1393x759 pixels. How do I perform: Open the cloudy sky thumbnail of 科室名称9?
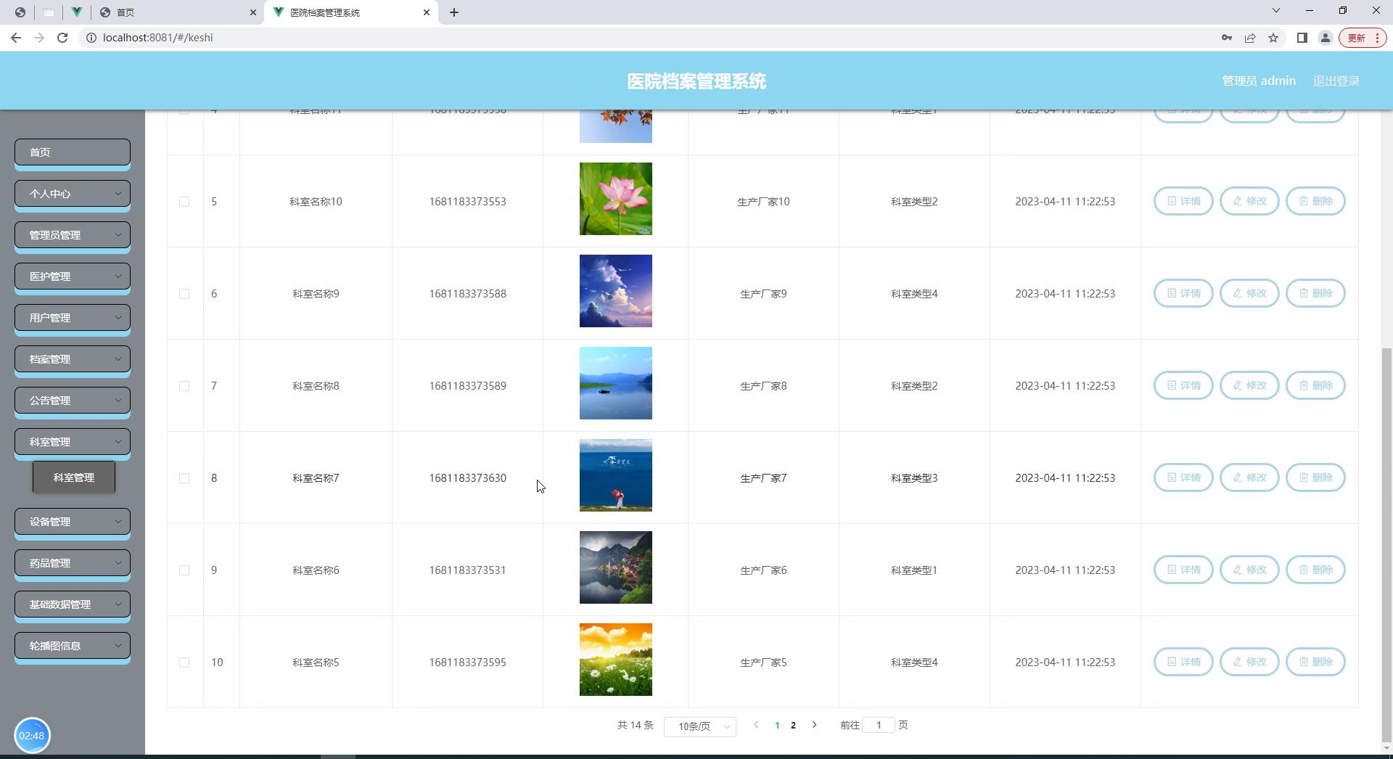pyautogui.click(x=616, y=291)
